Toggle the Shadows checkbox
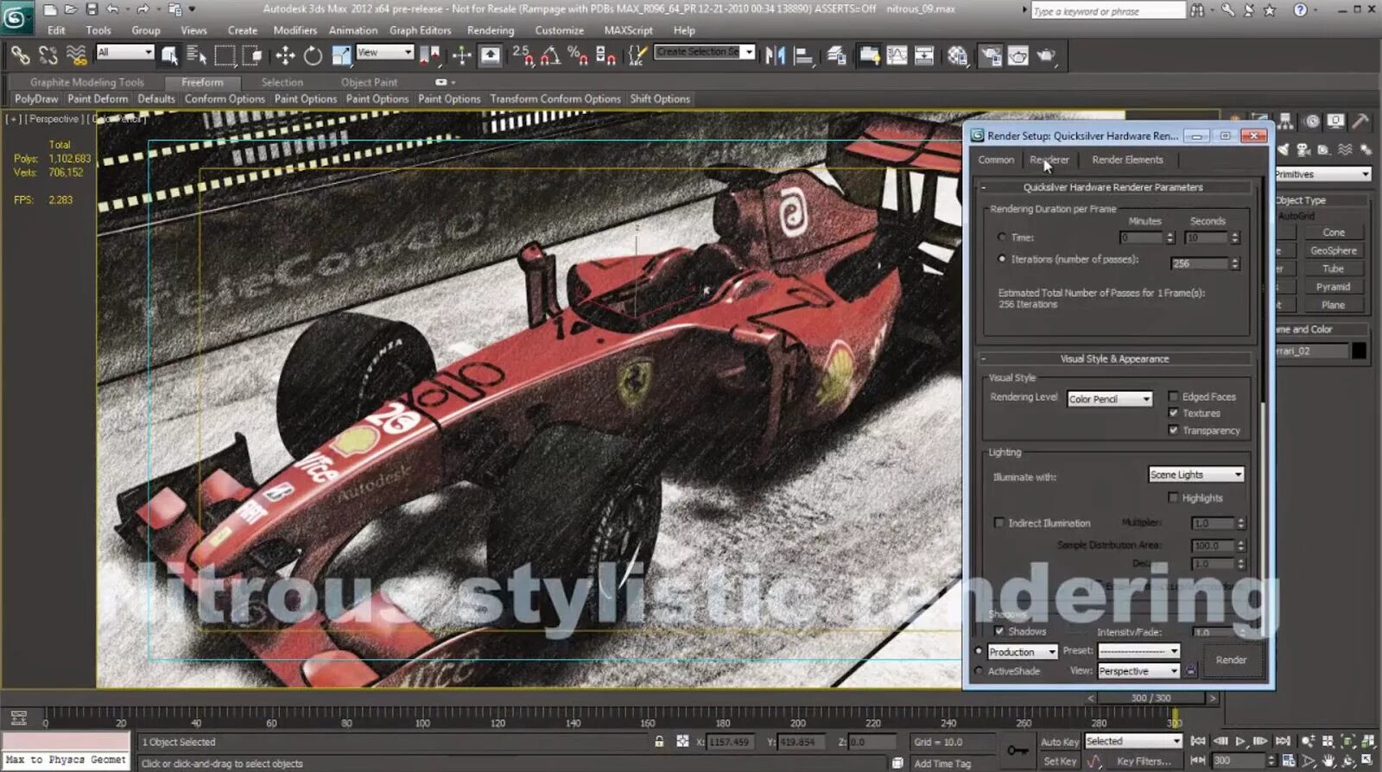The width and height of the screenshot is (1382, 772). pos(999,631)
